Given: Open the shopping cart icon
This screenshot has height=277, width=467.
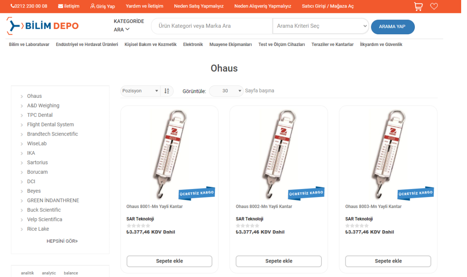Looking at the screenshot, I should tap(418, 6).
